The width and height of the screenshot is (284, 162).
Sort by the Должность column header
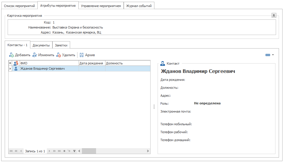tap(128, 63)
